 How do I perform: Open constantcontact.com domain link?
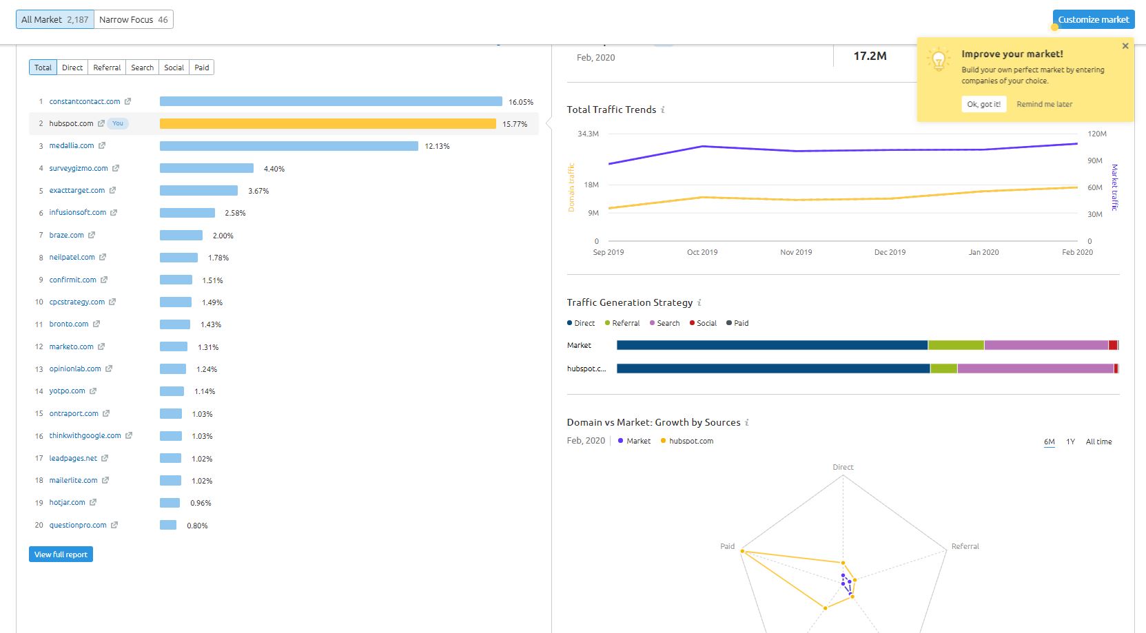(85, 101)
